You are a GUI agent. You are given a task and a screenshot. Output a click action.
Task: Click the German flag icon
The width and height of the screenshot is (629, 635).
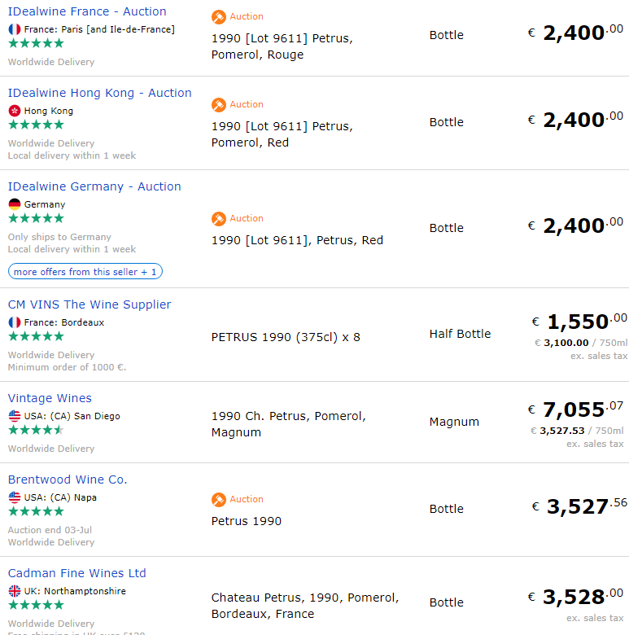pos(15,204)
